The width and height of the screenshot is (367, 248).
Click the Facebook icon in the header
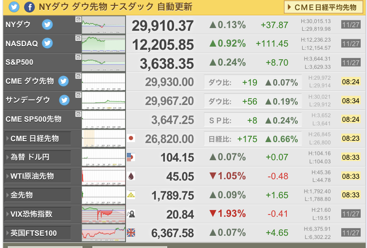[x=29, y=7]
